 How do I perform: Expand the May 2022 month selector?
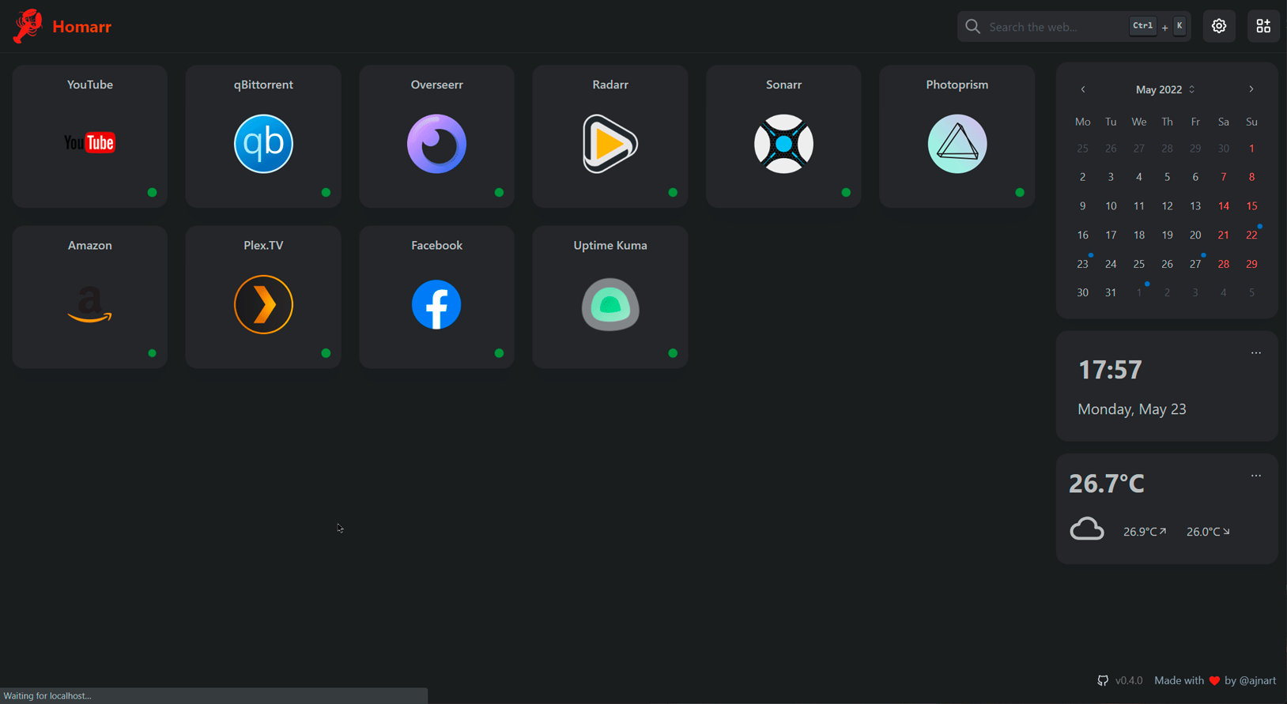(x=1164, y=89)
